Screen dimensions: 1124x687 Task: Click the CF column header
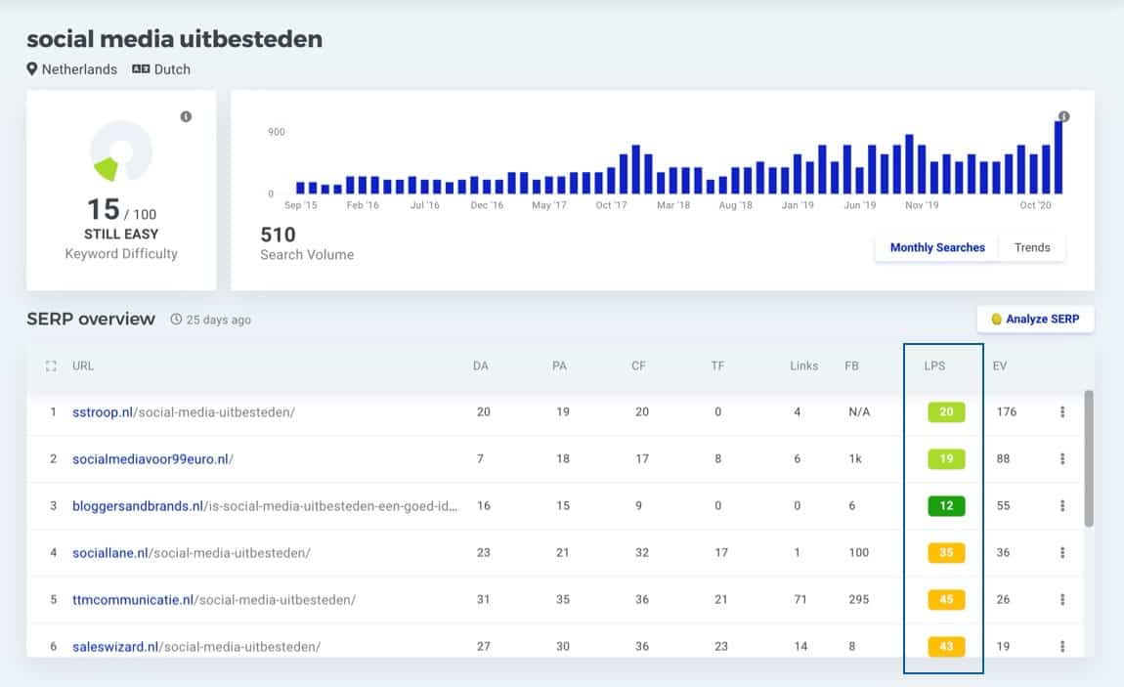tap(638, 366)
